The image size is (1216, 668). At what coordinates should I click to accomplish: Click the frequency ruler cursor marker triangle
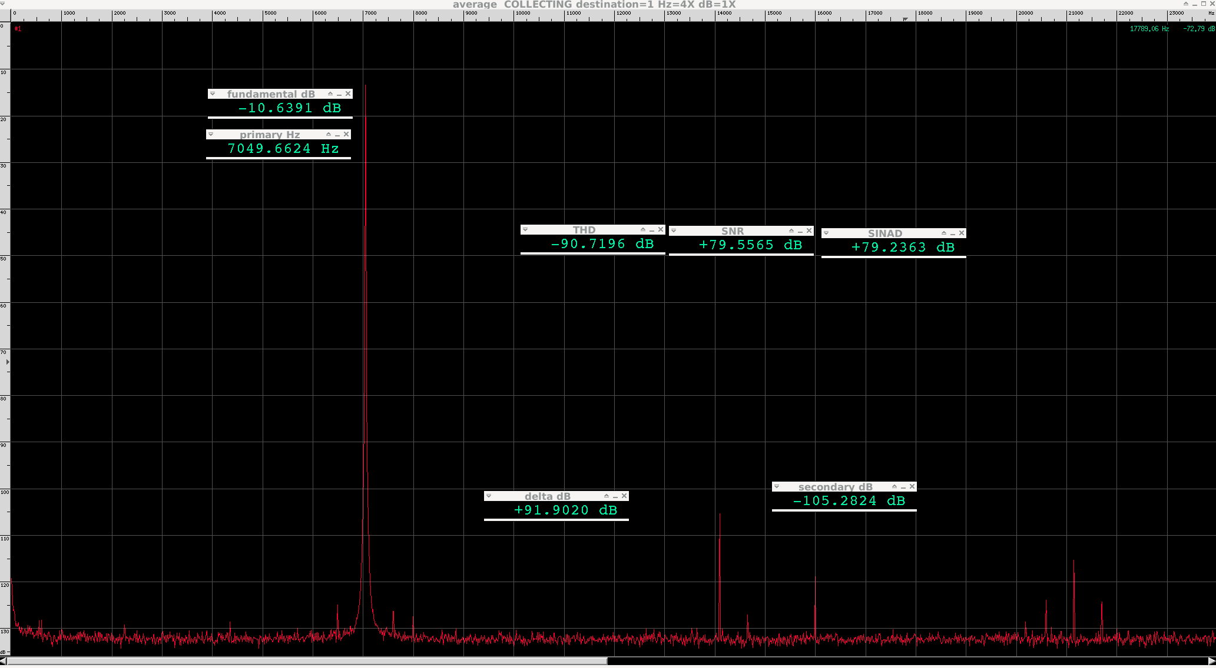point(906,19)
